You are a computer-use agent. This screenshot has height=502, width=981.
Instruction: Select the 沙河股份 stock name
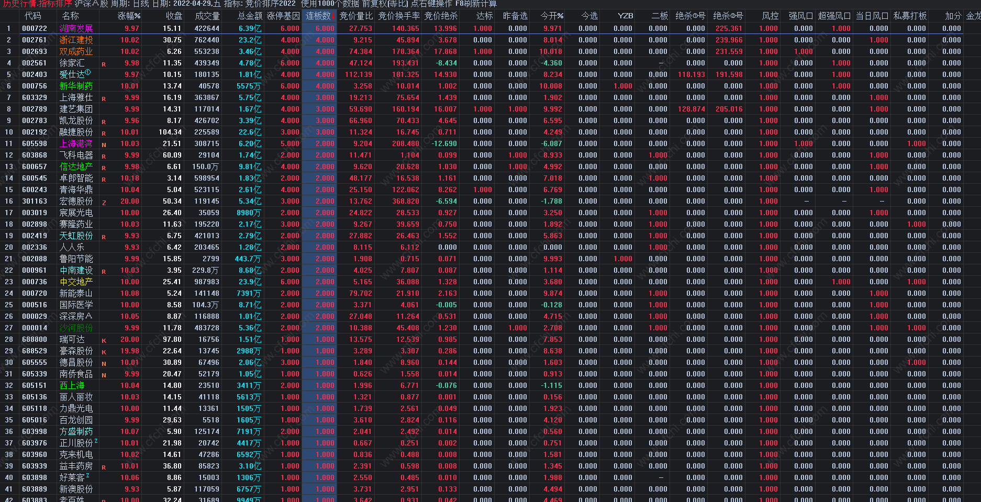[x=76, y=328]
